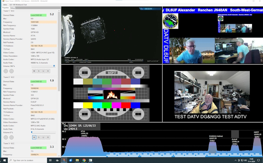Image resolution: width=263 pixels, height=163 pixels.
Task: Click second round indicator under Tuner 2 volume
Action: 12,137
